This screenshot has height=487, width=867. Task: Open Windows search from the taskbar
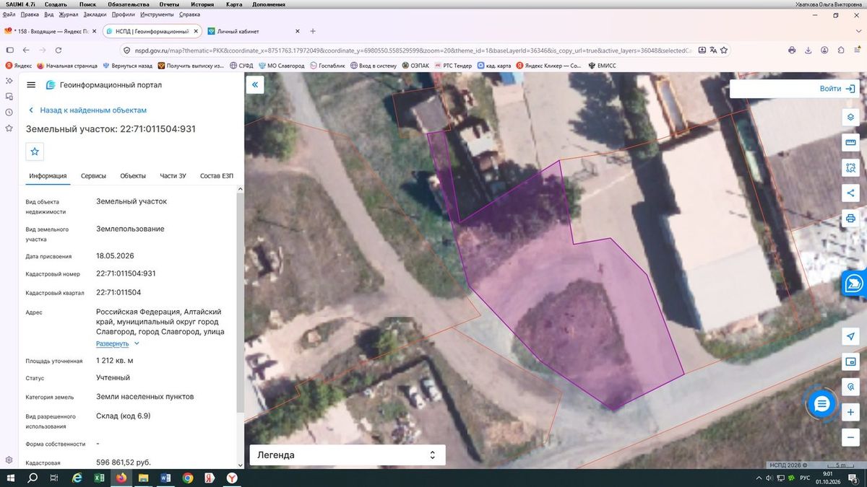tap(33, 478)
